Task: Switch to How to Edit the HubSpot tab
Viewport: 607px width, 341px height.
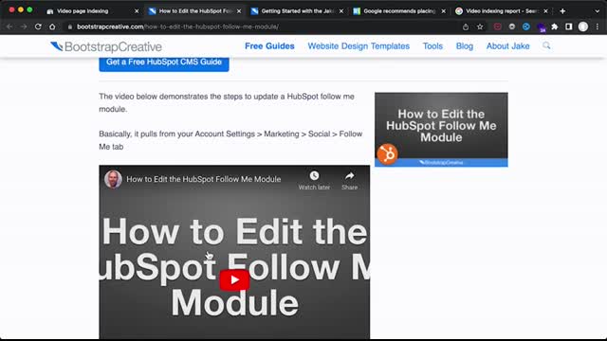Action: pyautogui.click(x=194, y=11)
